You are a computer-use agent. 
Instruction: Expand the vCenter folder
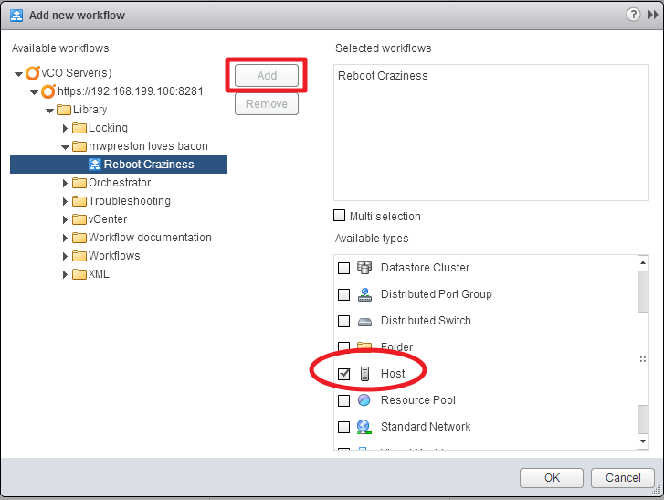tap(65, 219)
